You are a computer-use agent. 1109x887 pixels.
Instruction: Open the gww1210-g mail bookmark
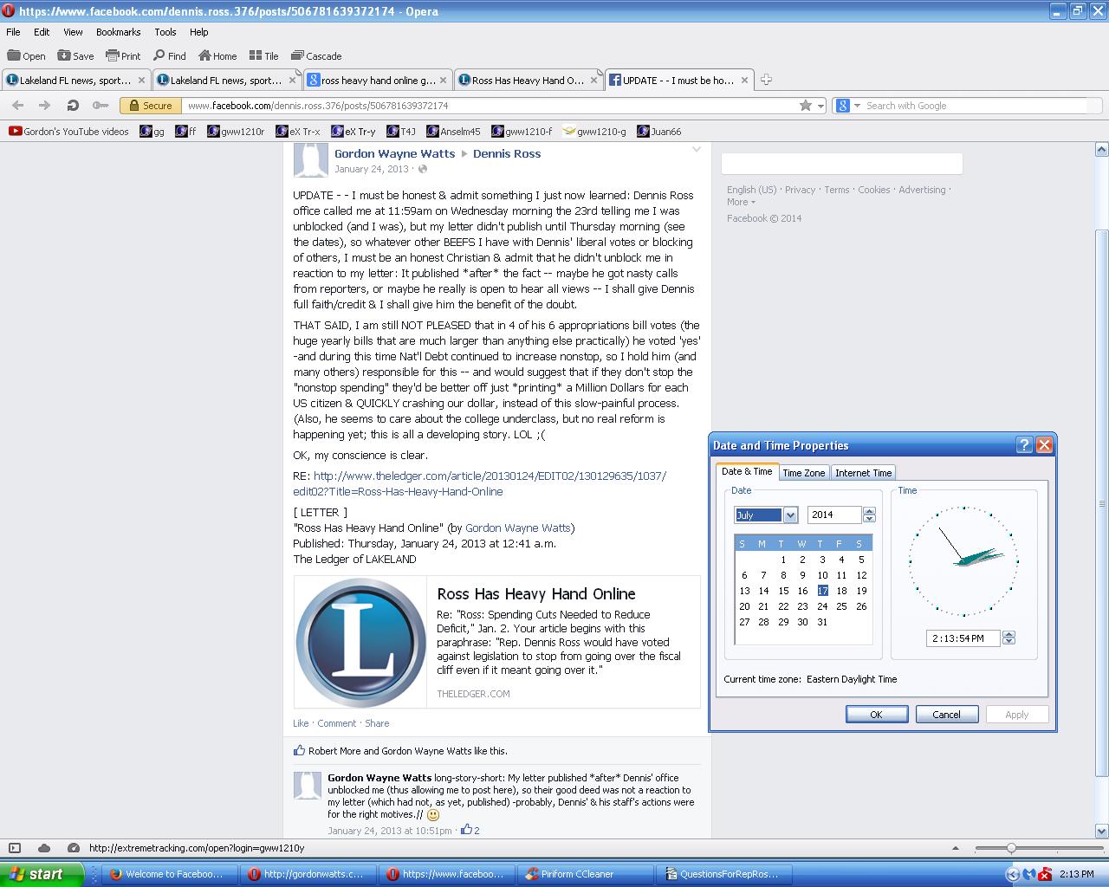point(594,132)
